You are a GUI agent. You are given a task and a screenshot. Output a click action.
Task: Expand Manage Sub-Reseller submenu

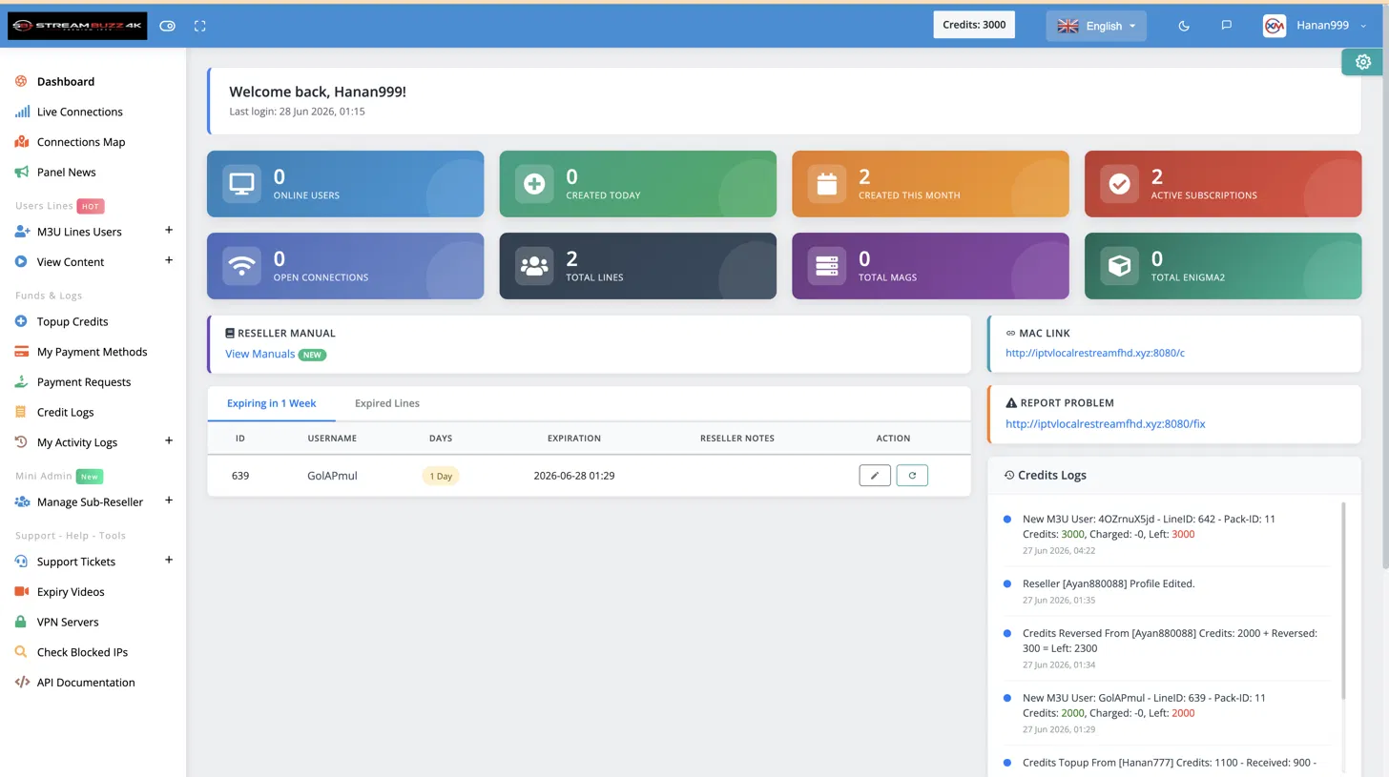[169, 501]
